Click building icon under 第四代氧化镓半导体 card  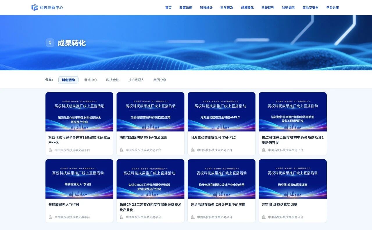51,150
